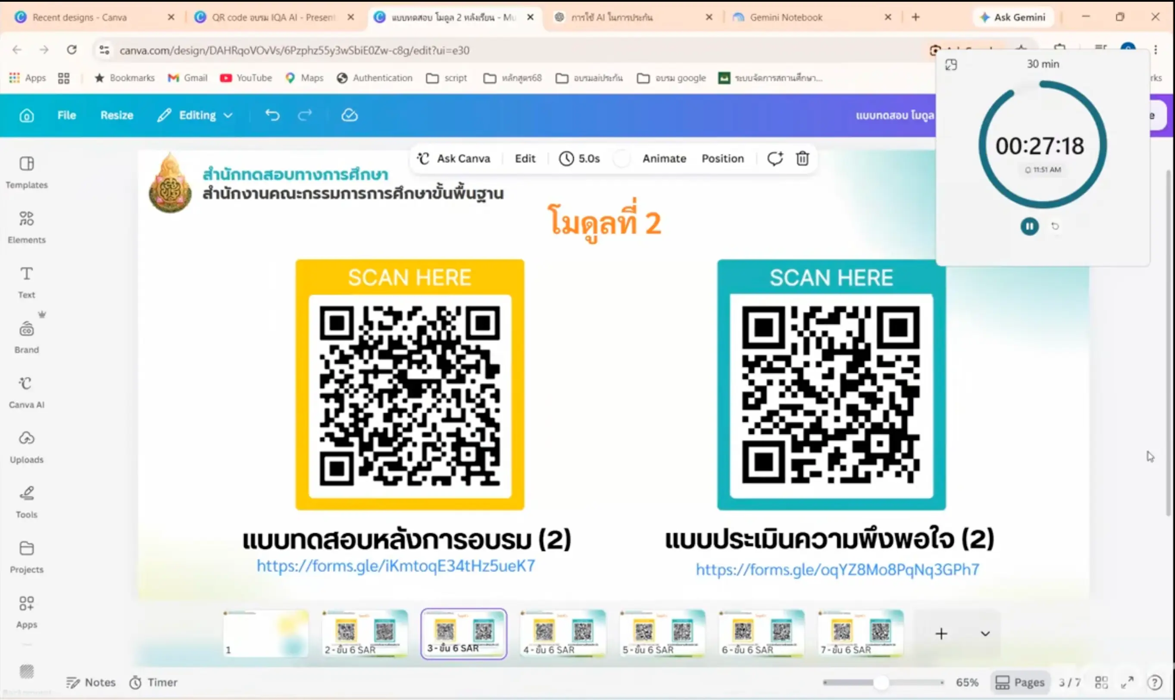Open the Maps bookmark
Image resolution: width=1175 pixels, height=700 pixels.
[x=305, y=78]
